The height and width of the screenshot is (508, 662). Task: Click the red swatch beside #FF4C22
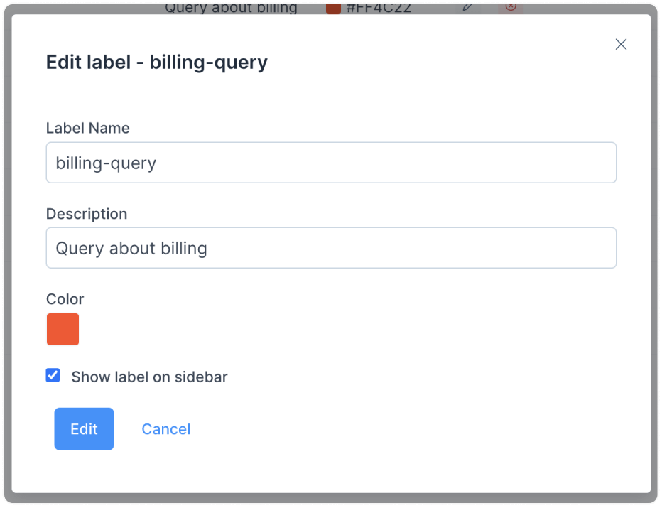333,9
